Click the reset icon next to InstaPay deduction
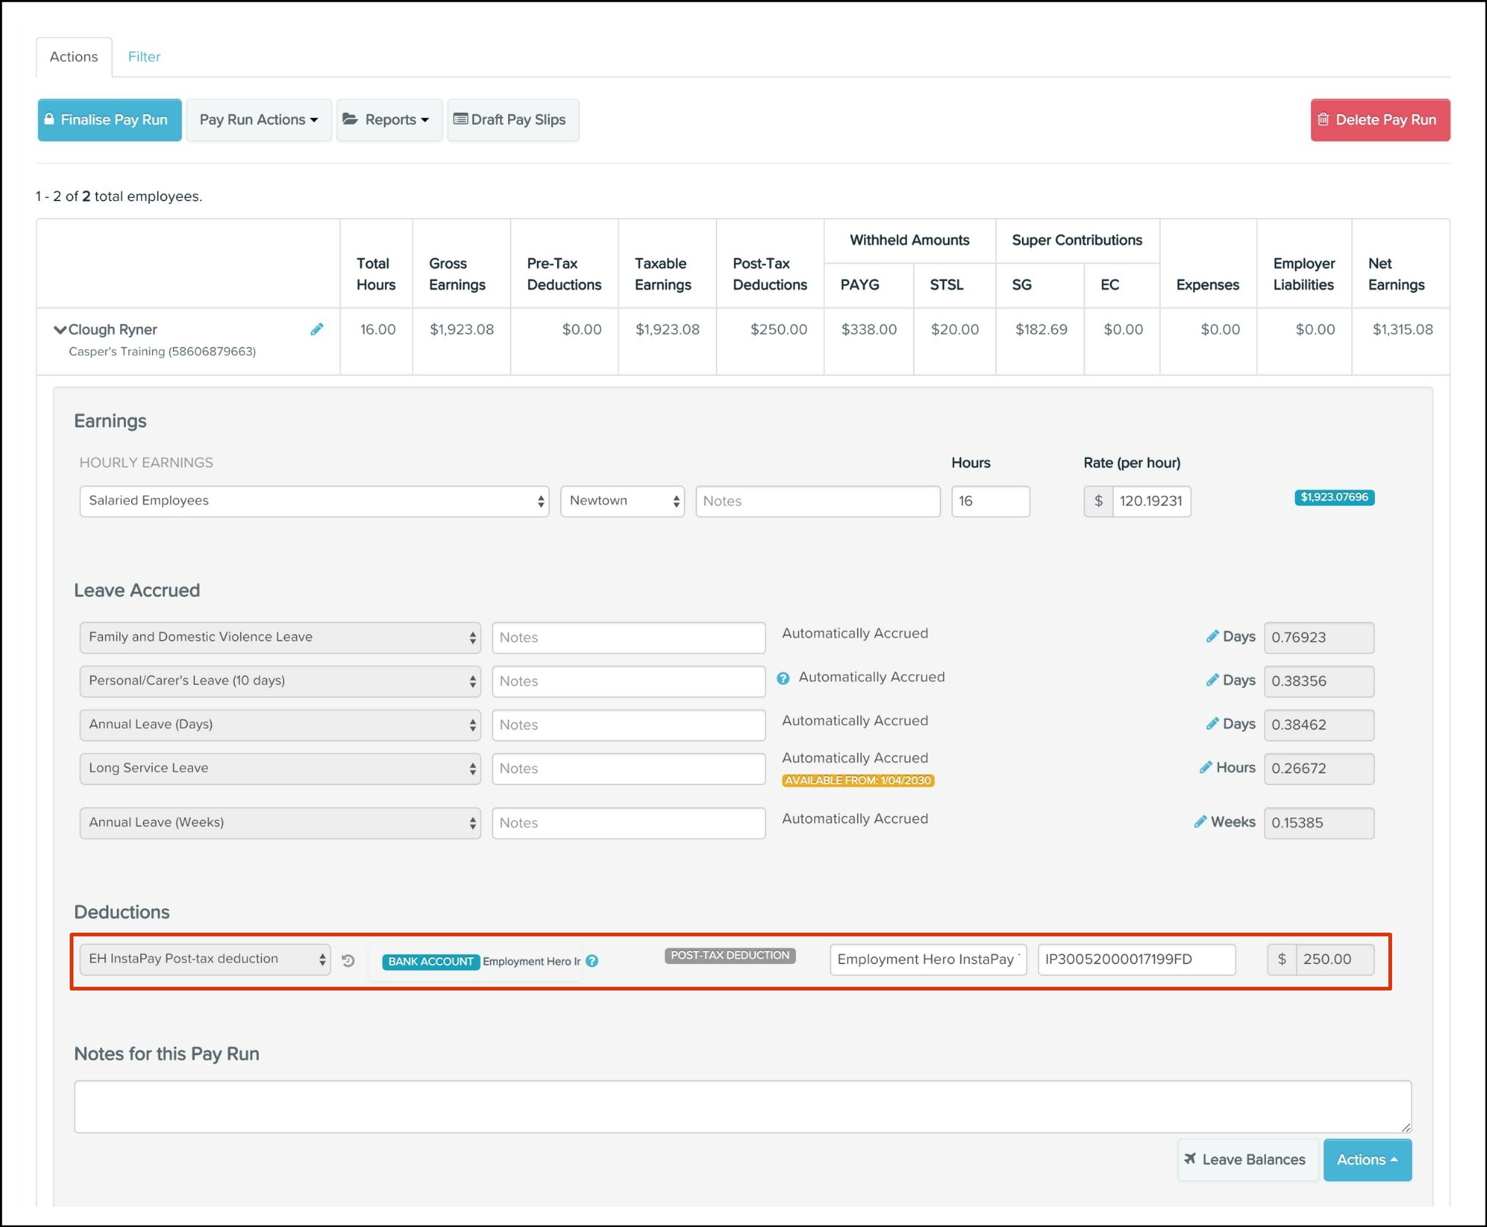 pyautogui.click(x=348, y=960)
